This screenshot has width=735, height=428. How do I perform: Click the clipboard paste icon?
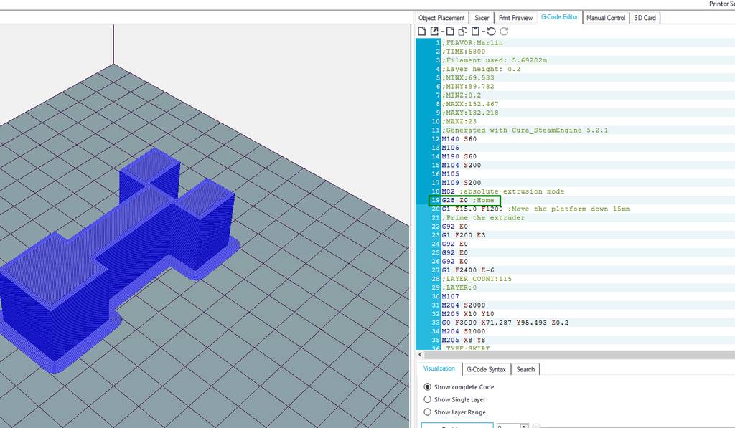point(476,32)
